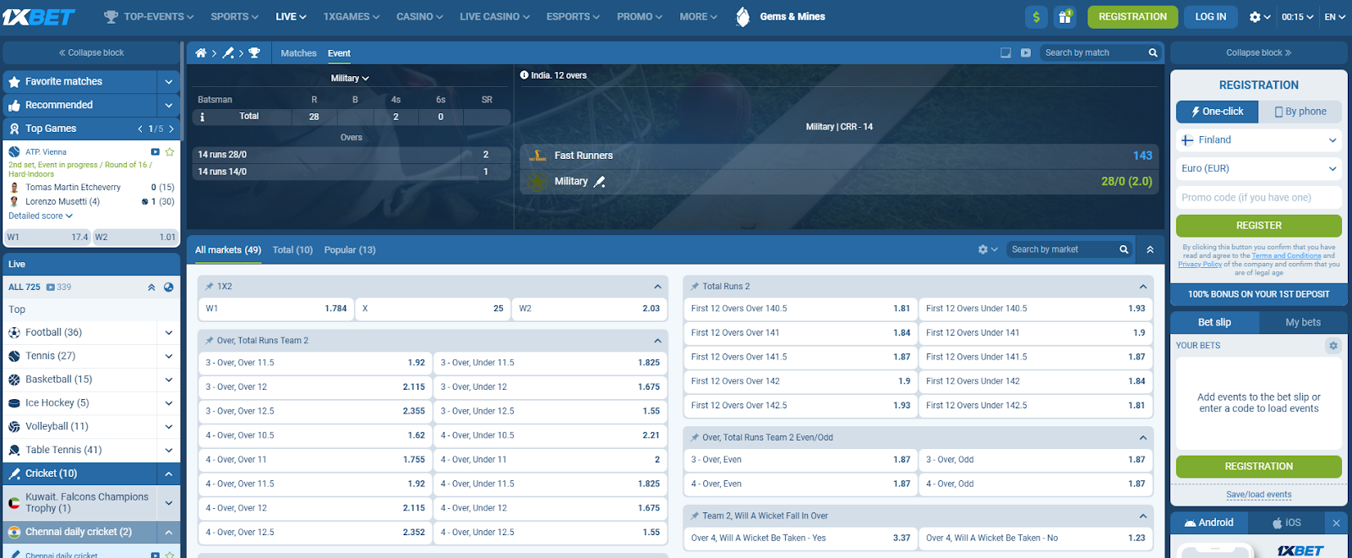Expand Football (36) sport list
Image resolution: width=1352 pixels, height=558 pixels.
[168, 333]
